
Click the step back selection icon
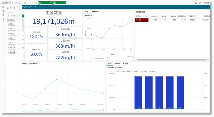click(29, 3)
